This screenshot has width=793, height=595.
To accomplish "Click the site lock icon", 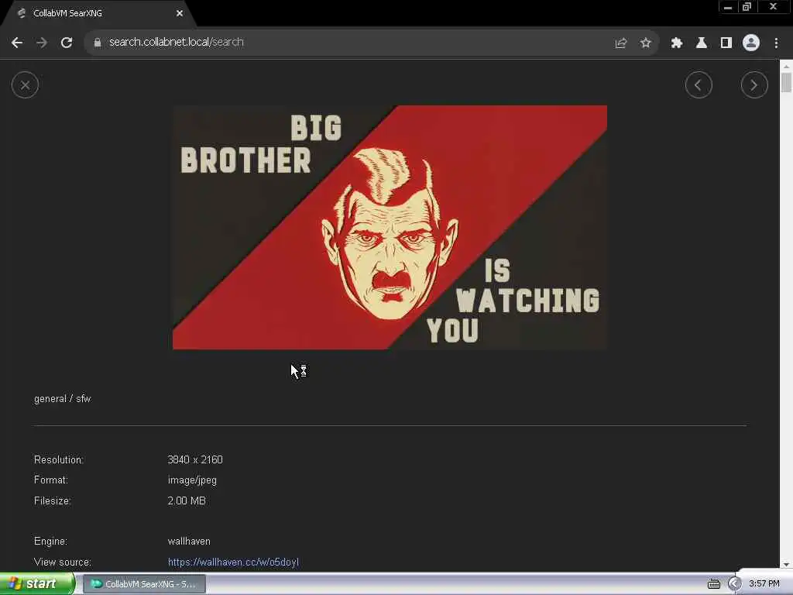I will click(97, 43).
